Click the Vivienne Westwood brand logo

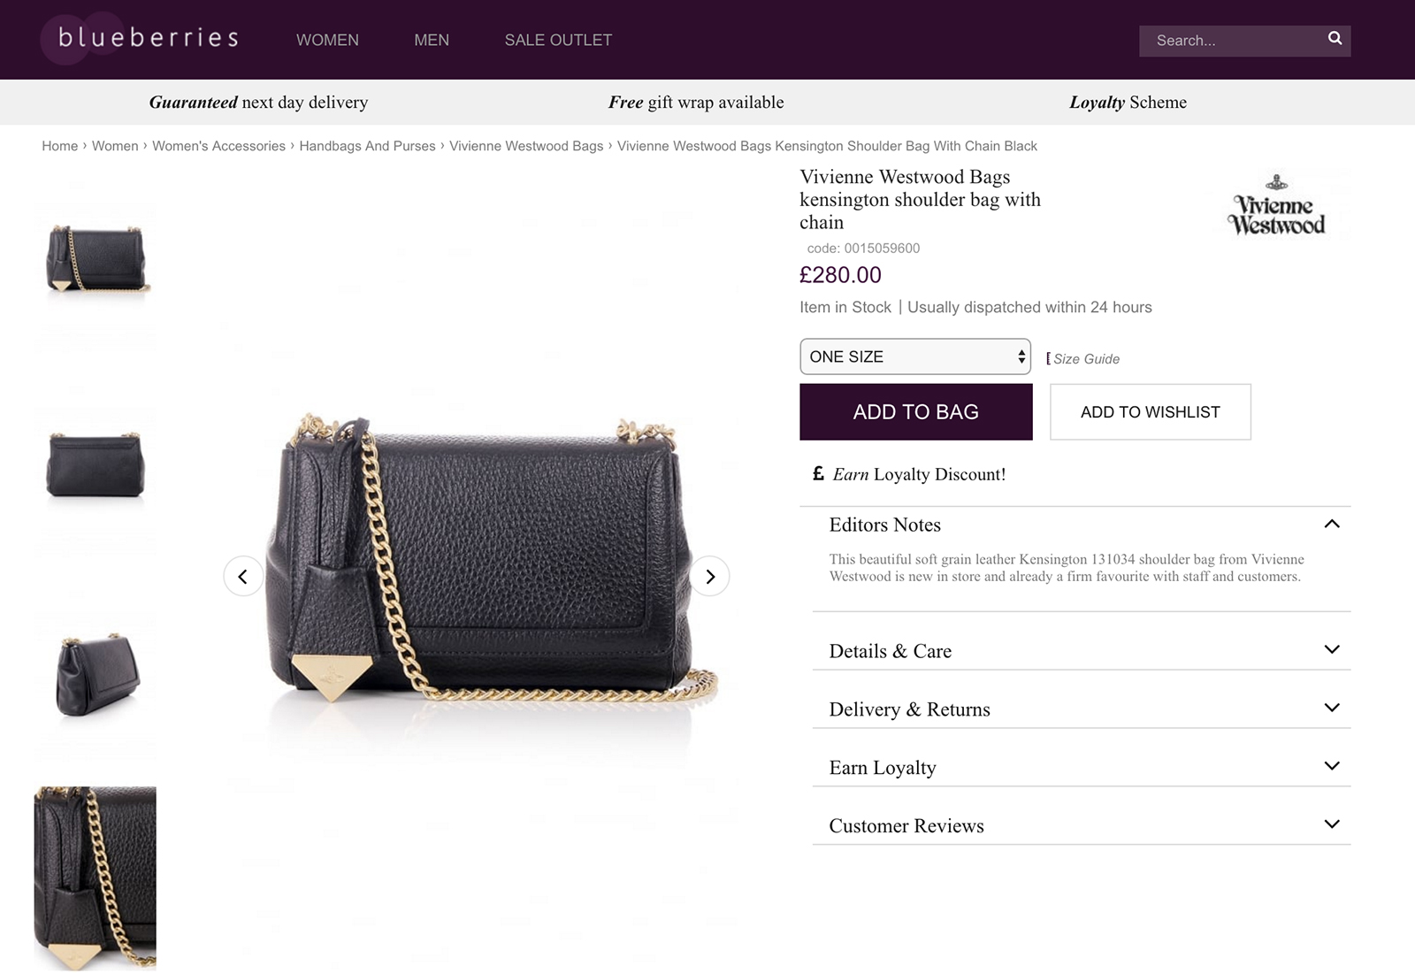[1276, 205]
